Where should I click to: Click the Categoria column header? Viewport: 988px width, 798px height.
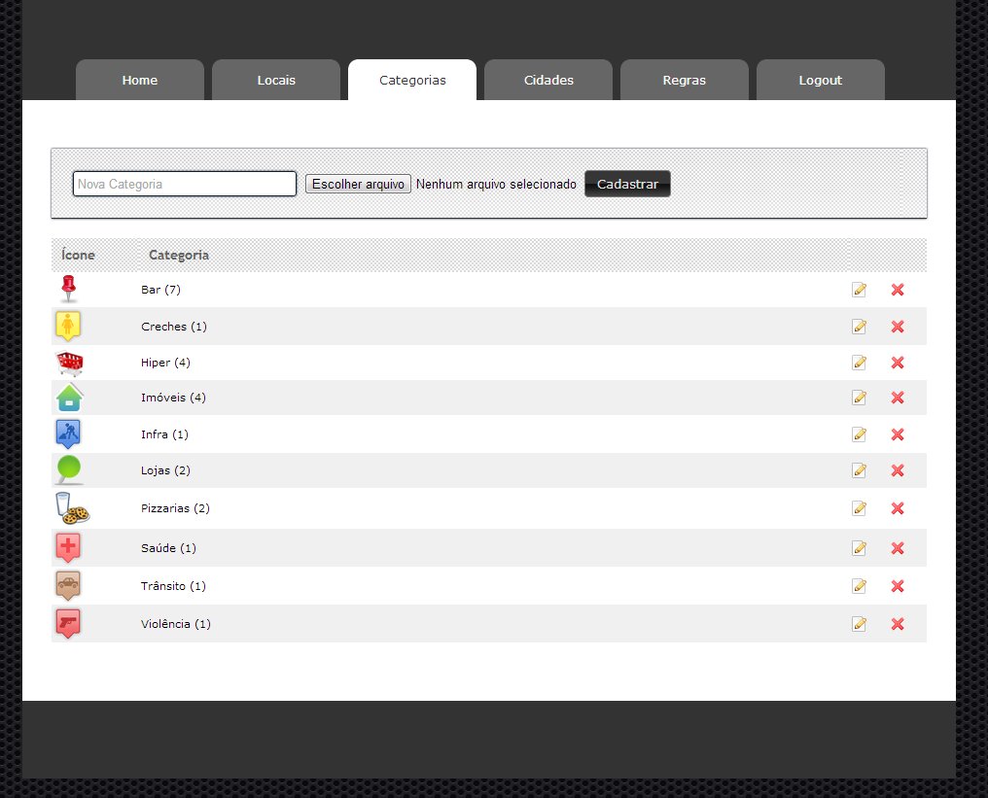179,255
